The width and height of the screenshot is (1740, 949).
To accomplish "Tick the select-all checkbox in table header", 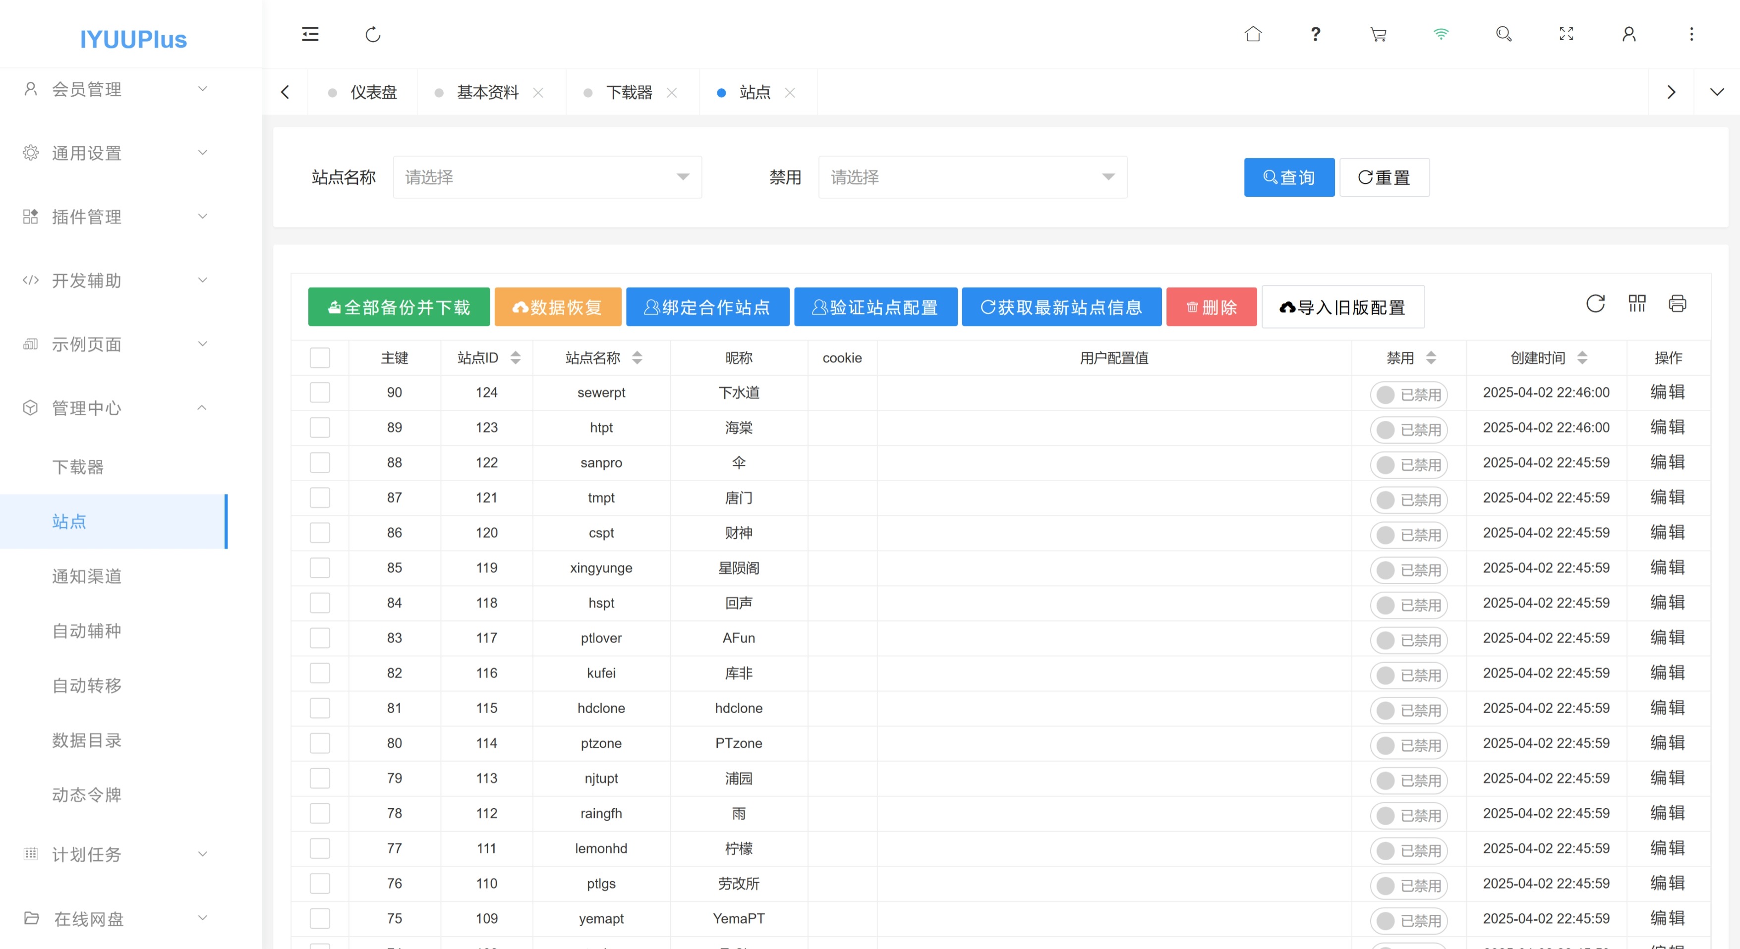I will (319, 357).
